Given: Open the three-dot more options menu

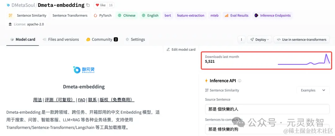Looking at the screenshot, I should pos(241,39).
